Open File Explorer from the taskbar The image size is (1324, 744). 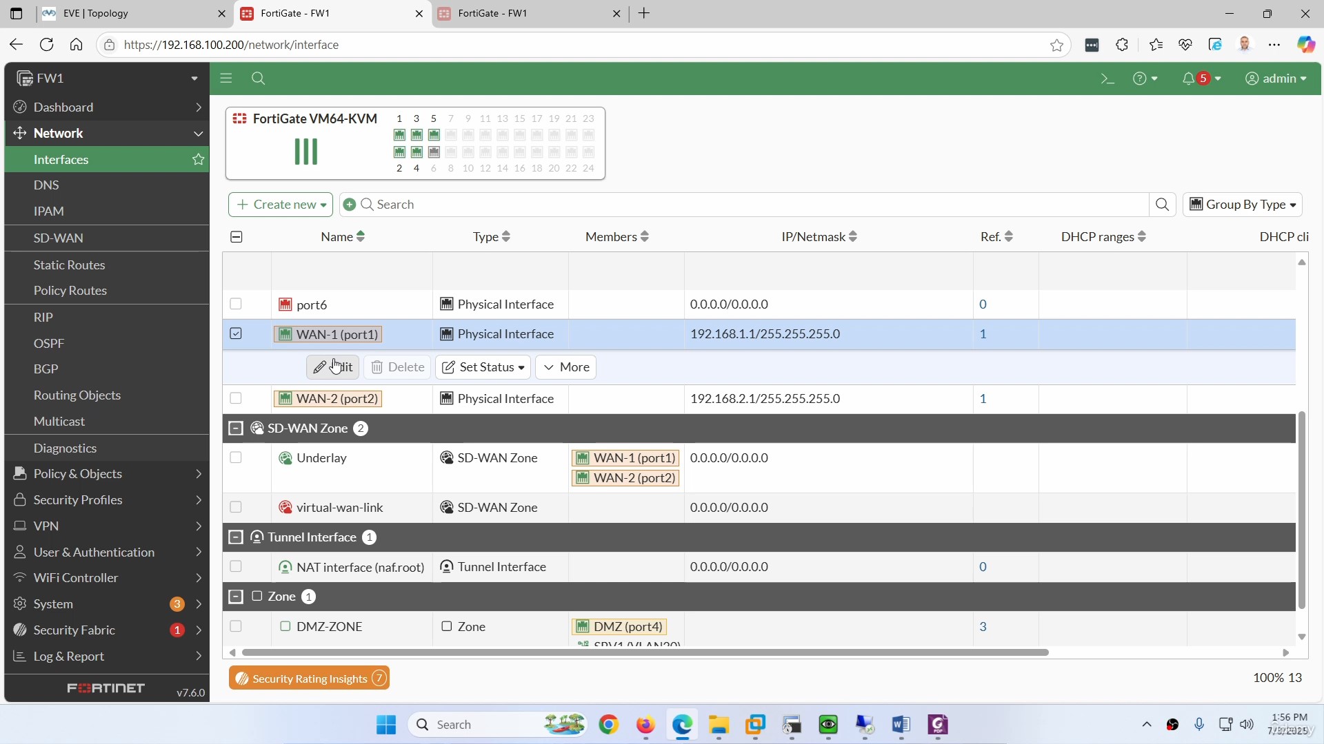719,725
